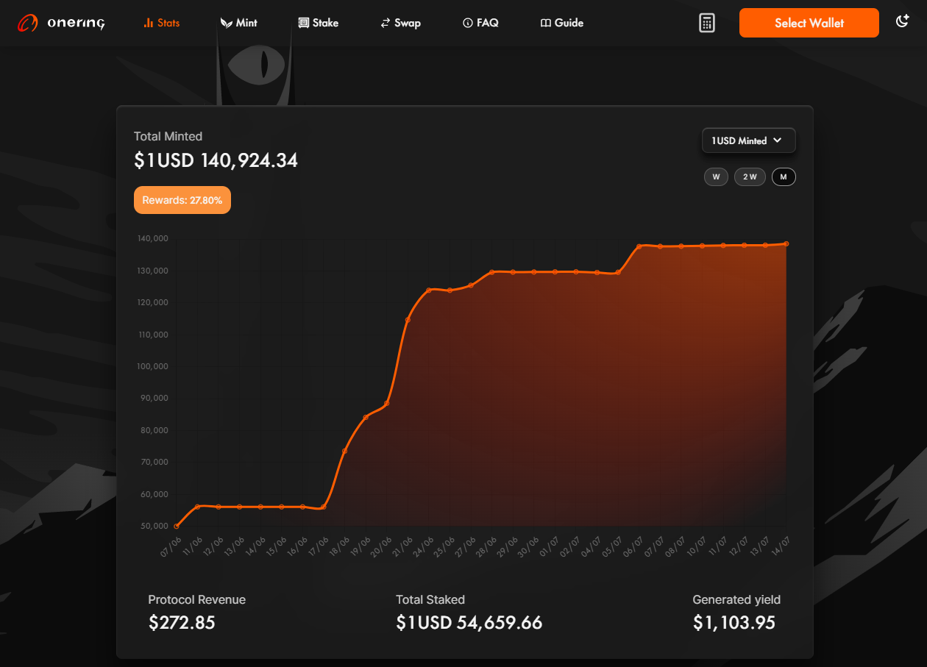Open the Swap menu label
The width and height of the screenshot is (927, 667).
[407, 23]
